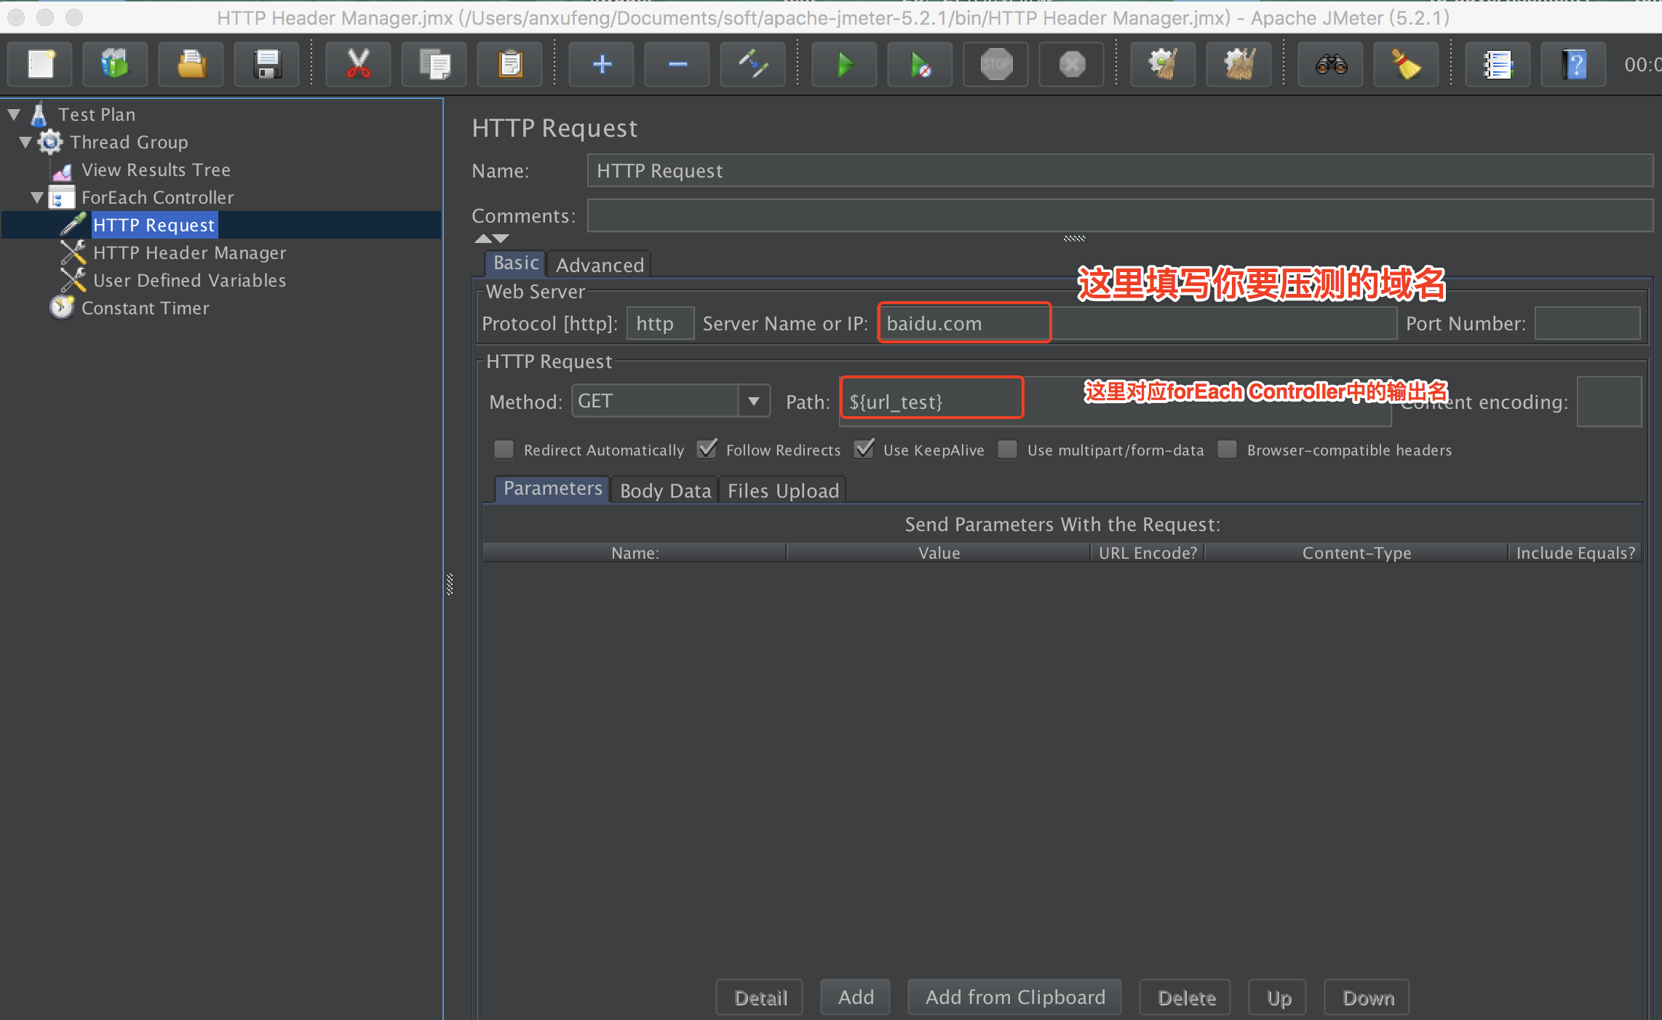This screenshot has width=1662, height=1020.
Task: Collapse the ForEach Controller tree node
Action: (x=37, y=197)
